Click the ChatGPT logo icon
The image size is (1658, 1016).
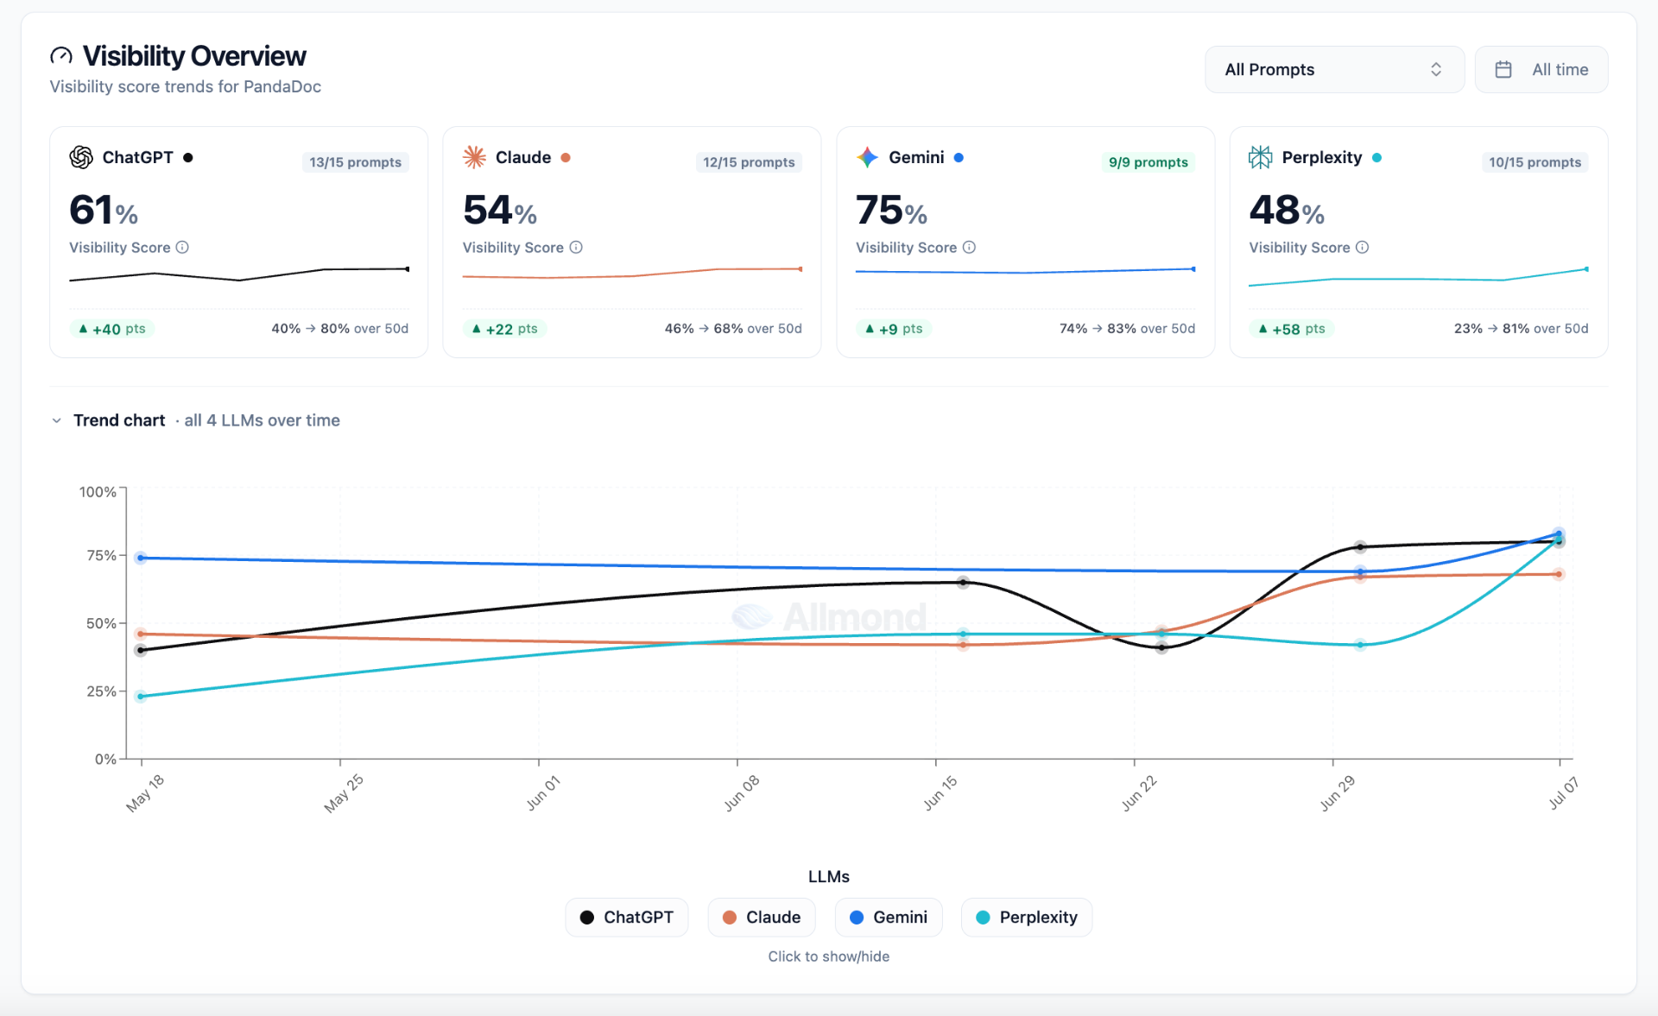coord(81,157)
